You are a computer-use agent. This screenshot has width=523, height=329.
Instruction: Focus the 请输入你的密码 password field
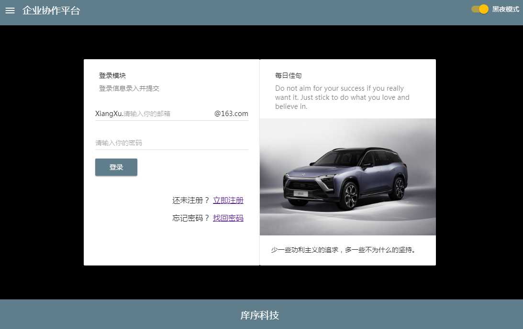tap(172, 143)
